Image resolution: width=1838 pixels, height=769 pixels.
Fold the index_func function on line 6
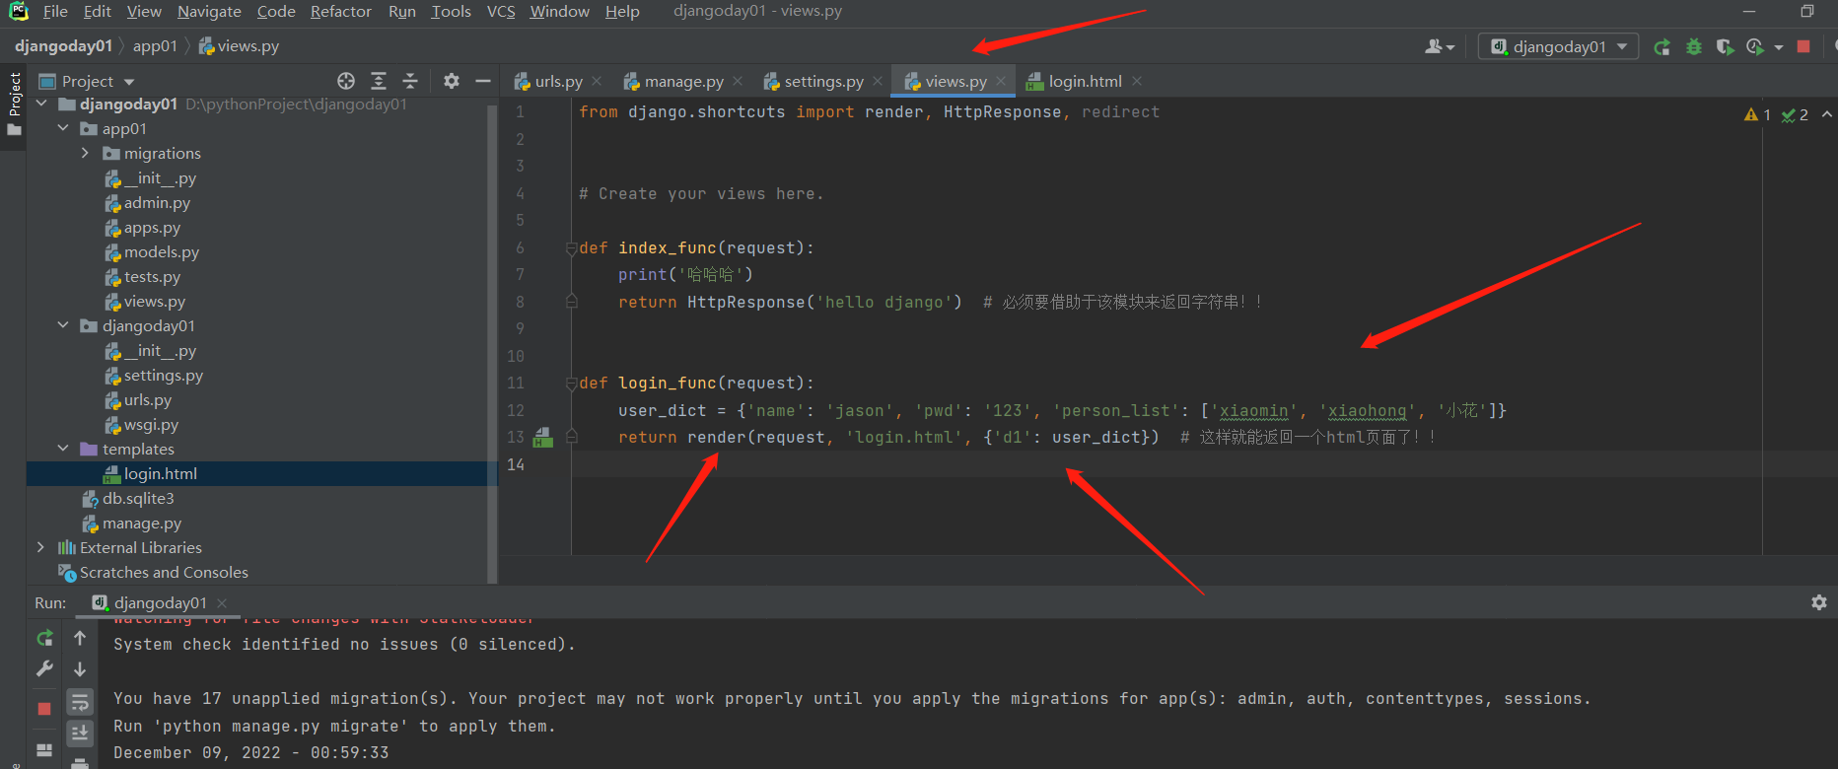pos(571,248)
